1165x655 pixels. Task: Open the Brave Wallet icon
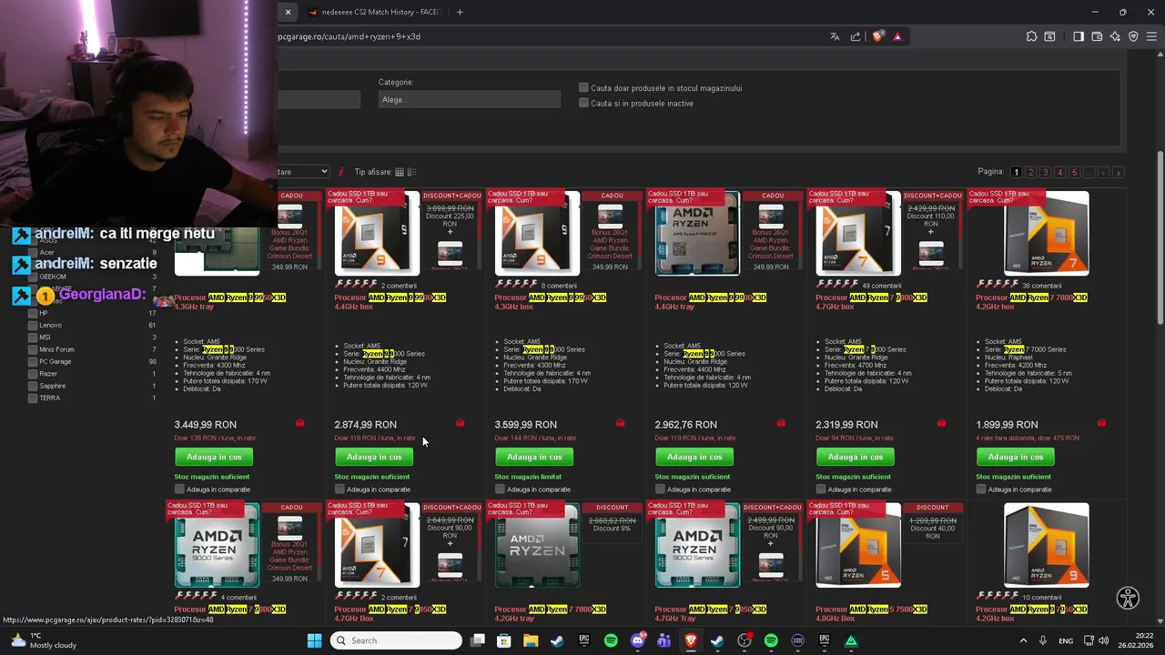(x=1097, y=36)
